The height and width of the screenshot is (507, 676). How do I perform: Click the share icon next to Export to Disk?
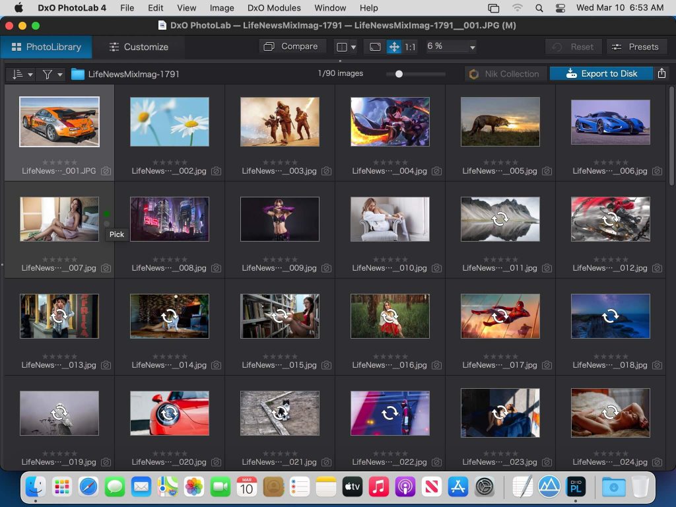tap(661, 73)
